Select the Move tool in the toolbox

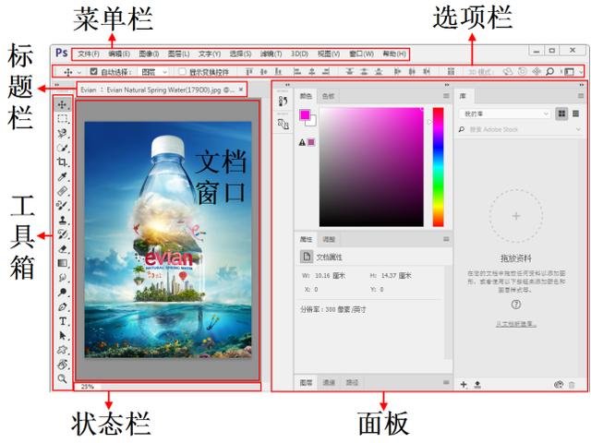[x=62, y=104]
